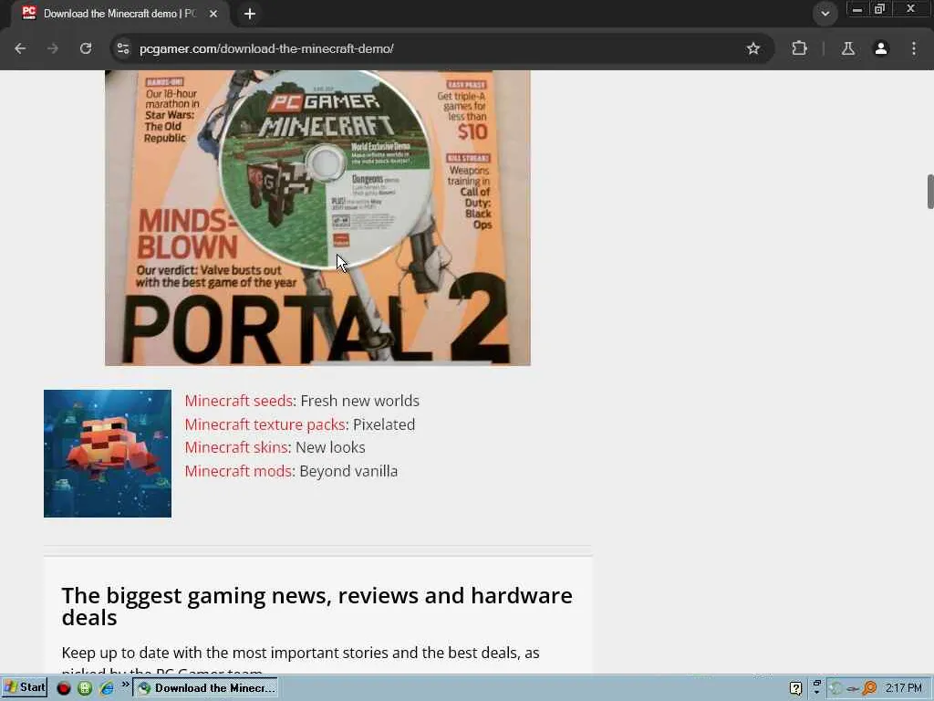Open the Extensions puzzle icon

(799, 48)
